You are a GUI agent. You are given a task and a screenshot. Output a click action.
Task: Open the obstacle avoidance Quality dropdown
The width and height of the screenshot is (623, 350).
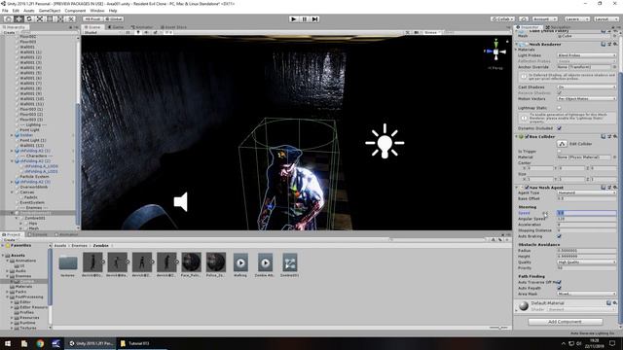pyautogui.click(x=586, y=262)
